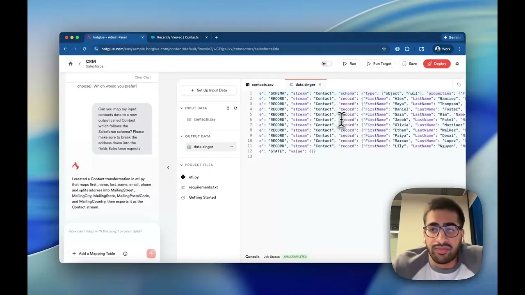Image resolution: width=525 pixels, height=295 pixels.
Task: Open Chrome's three-dot menu
Action: pyautogui.click(x=460, y=49)
